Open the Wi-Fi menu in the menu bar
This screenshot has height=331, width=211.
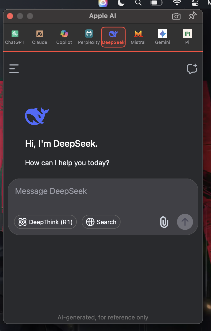coord(177,3)
